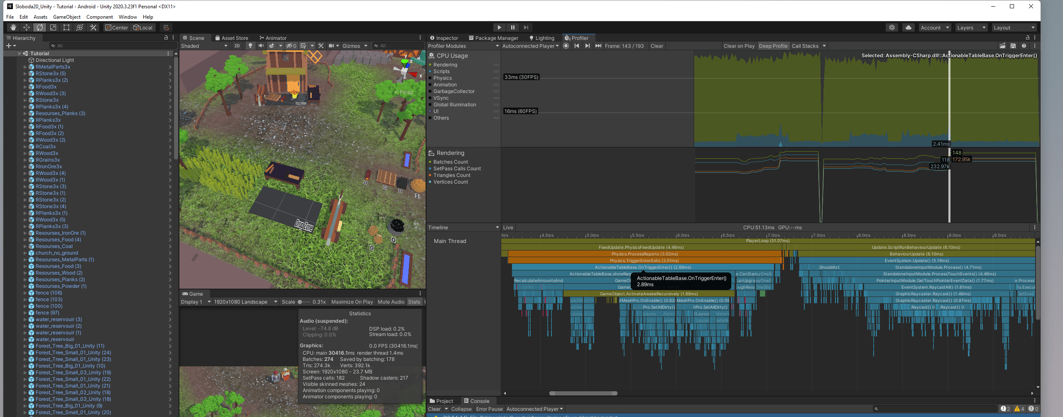Select the Hand tool in toolbar
Viewport: 1063px width, 417px height.
[x=13, y=27]
